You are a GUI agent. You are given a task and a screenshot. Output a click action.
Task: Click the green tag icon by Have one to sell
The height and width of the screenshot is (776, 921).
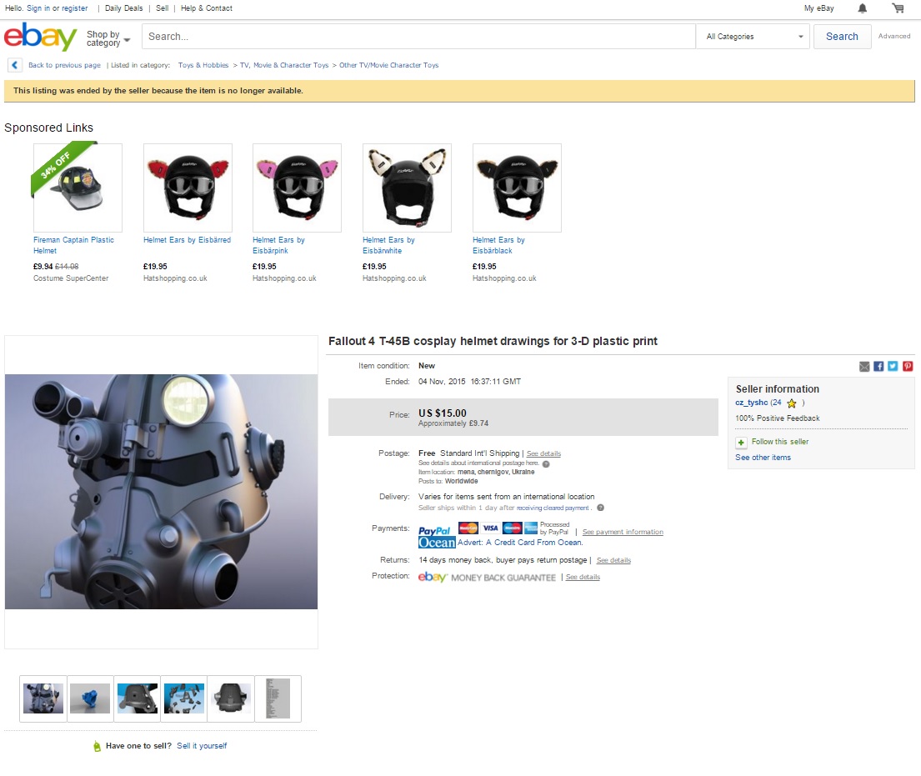click(x=97, y=746)
